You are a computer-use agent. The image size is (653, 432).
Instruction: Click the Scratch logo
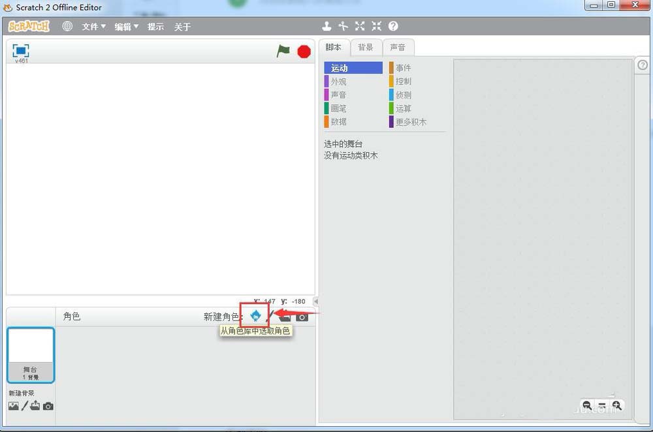[x=29, y=26]
